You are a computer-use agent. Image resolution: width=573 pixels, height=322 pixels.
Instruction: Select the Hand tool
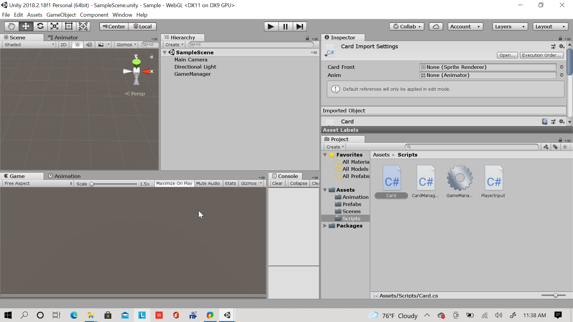click(11, 27)
